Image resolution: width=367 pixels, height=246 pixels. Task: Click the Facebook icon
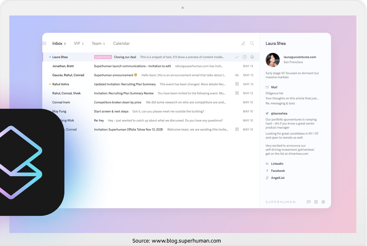[x=267, y=171]
